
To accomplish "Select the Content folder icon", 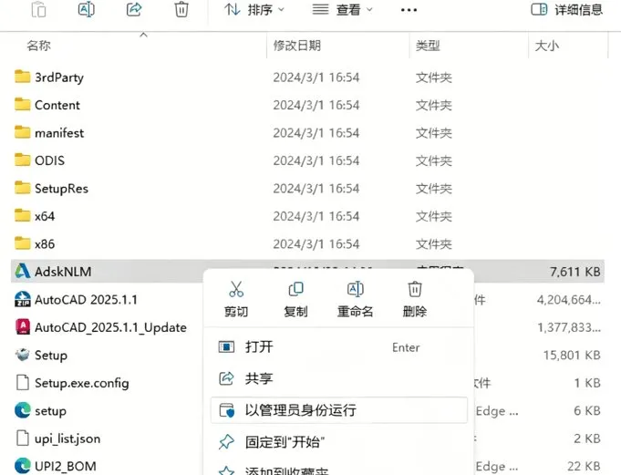I will coord(22,105).
